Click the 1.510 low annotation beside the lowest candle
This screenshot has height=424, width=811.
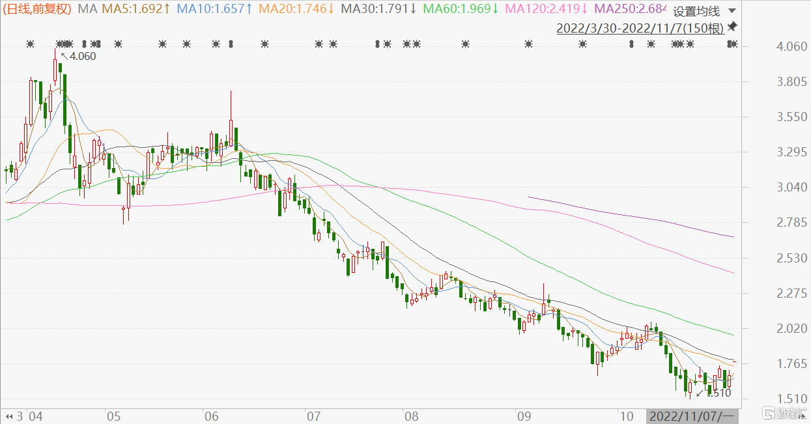718,393
